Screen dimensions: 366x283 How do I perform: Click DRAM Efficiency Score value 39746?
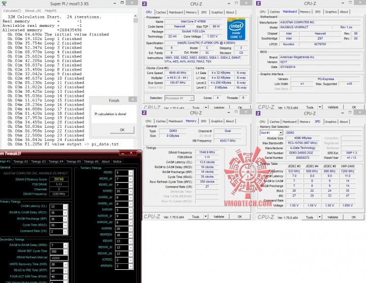[x=59, y=179]
